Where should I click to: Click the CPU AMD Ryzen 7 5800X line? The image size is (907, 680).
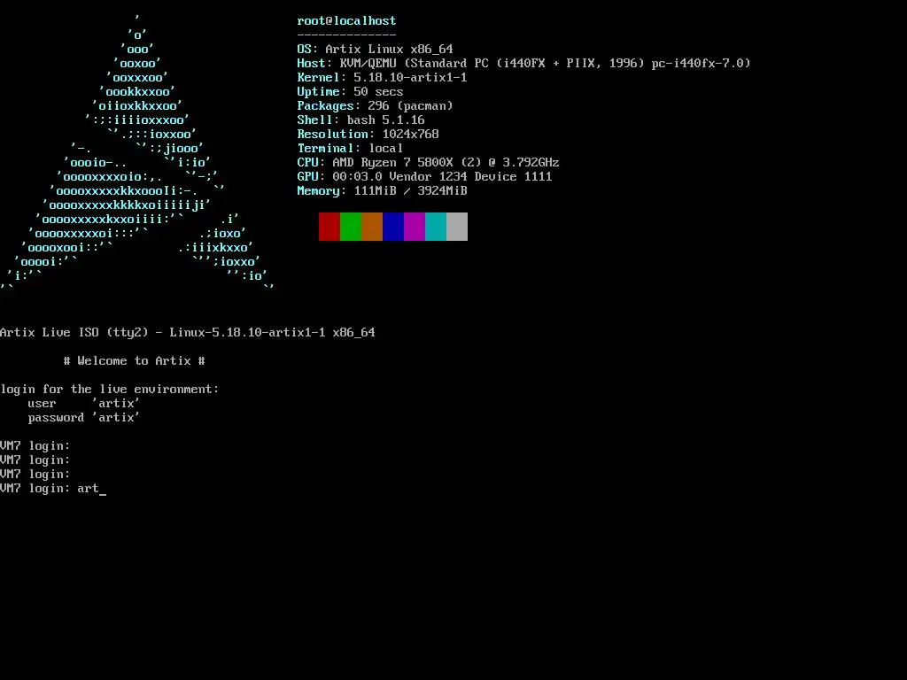point(428,163)
